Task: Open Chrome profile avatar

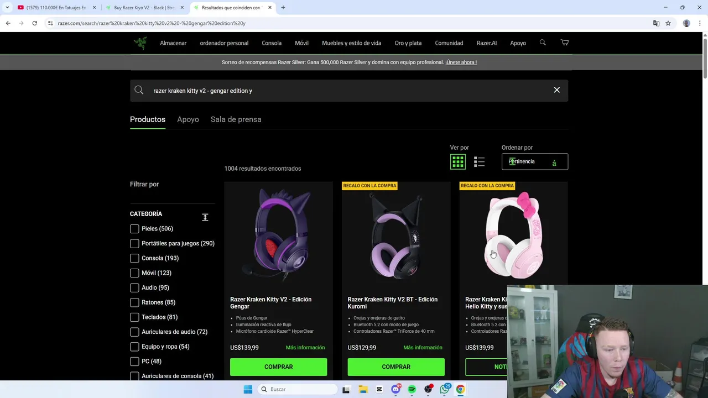Action: pos(686,23)
